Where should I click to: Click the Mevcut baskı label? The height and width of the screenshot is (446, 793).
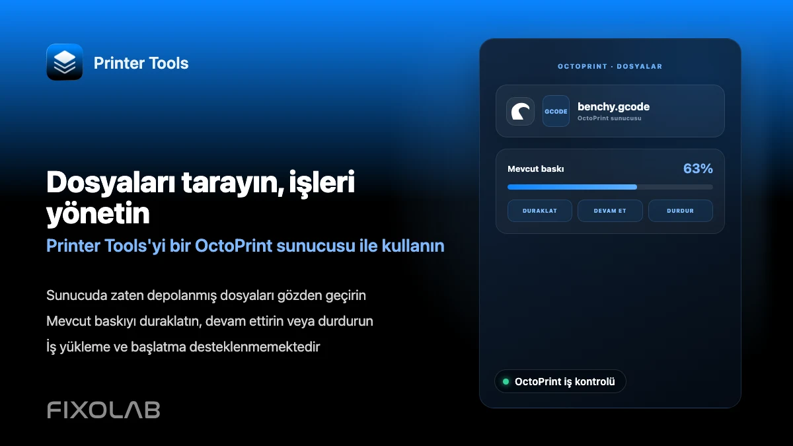536,168
